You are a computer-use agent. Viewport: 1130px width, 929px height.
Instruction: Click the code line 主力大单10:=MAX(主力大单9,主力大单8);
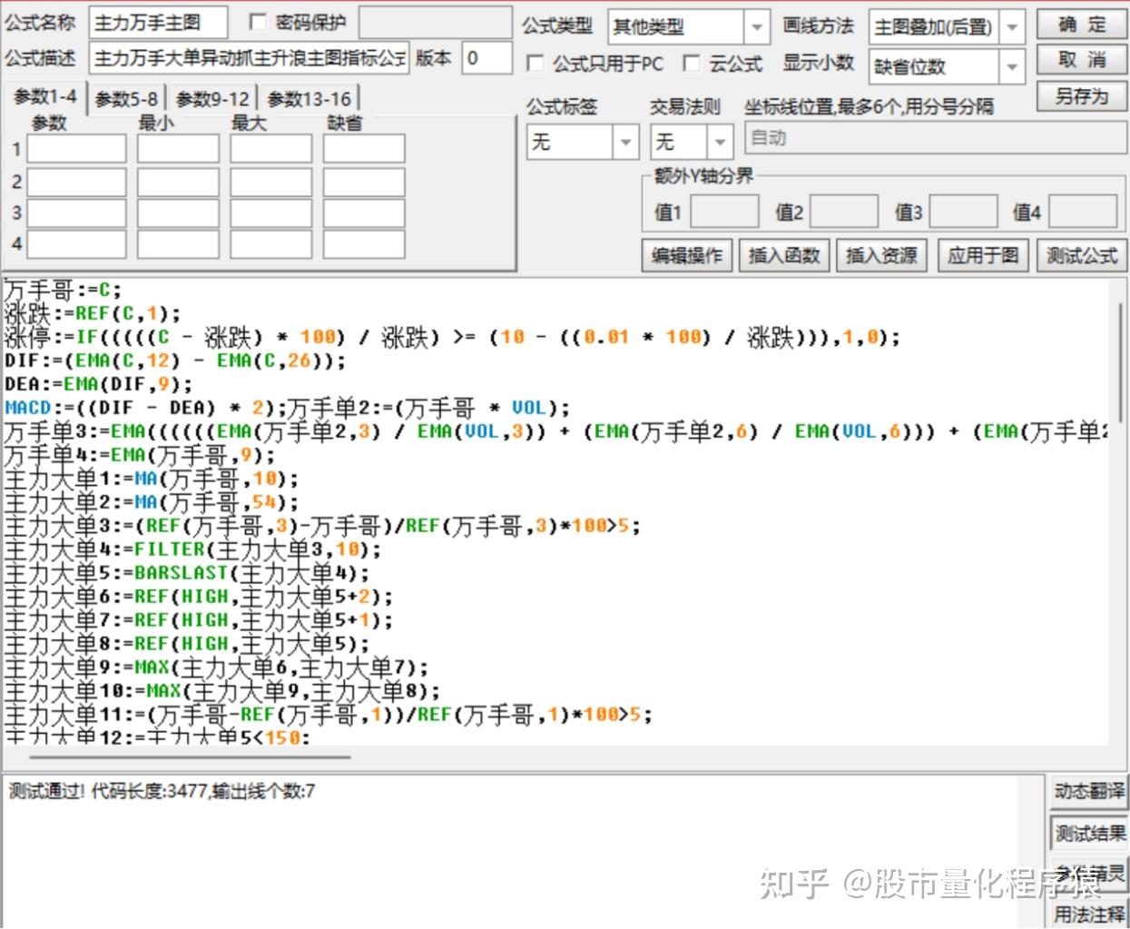pos(222,692)
